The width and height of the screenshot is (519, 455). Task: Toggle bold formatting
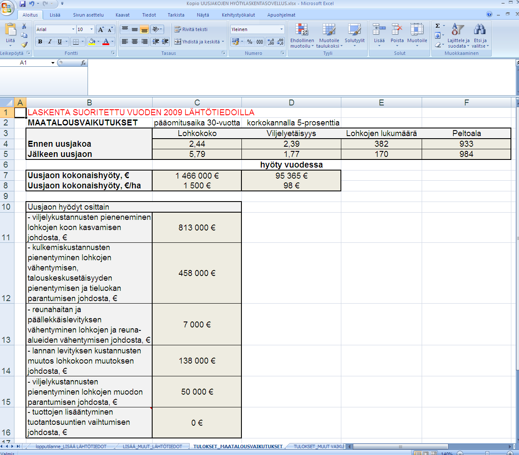[40, 42]
